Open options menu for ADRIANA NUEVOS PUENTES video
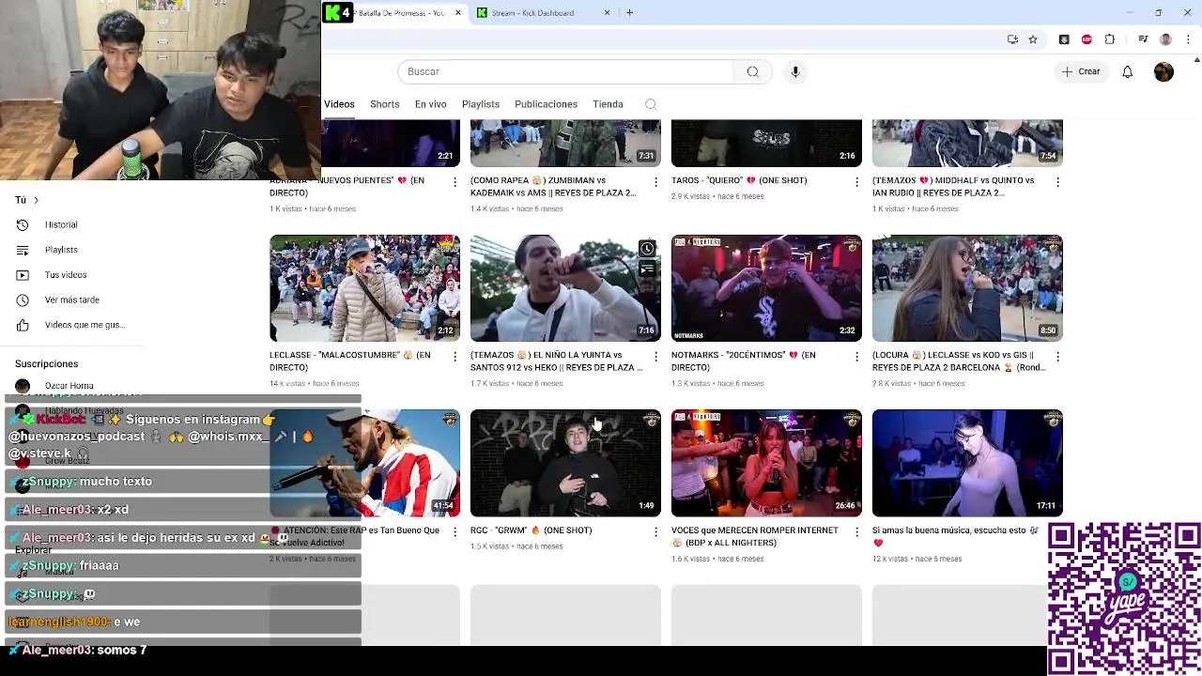 pos(455,182)
